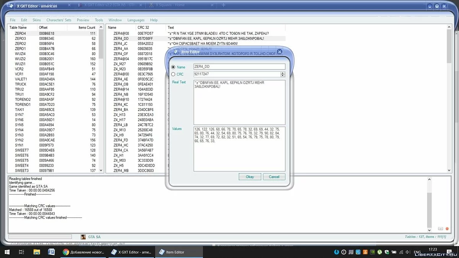Open µTorrent from the system tray
This screenshot has width=459, height=258.
pyautogui.click(x=380, y=252)
